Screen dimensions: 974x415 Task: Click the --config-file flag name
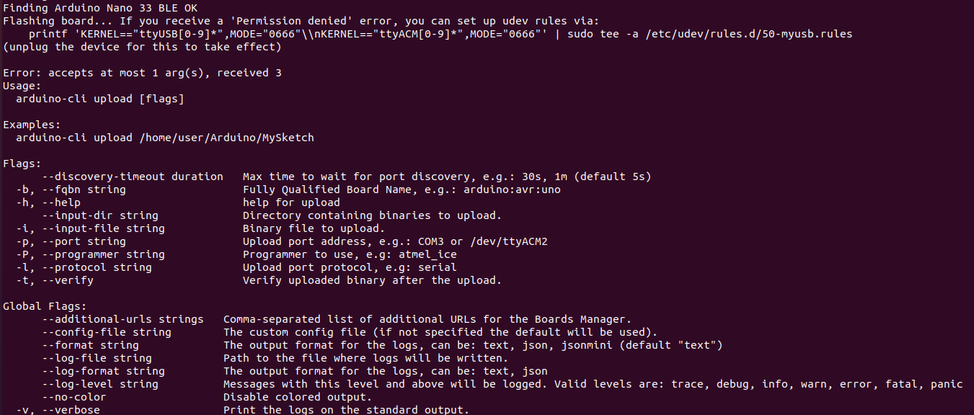[x=84, y=332]
